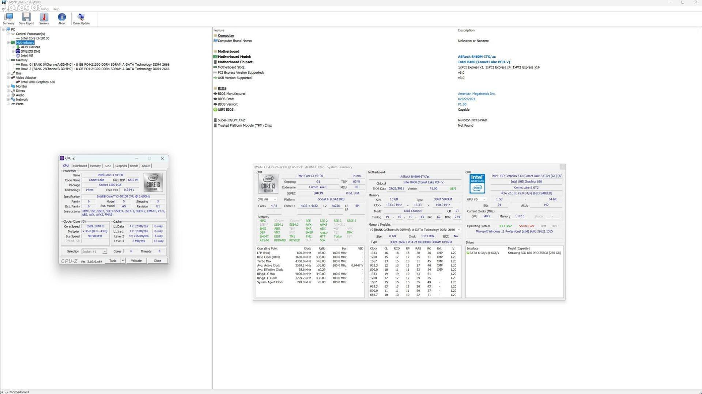Click the Network icon in tree
Screen dimensions: 702x394
point(13,100)
